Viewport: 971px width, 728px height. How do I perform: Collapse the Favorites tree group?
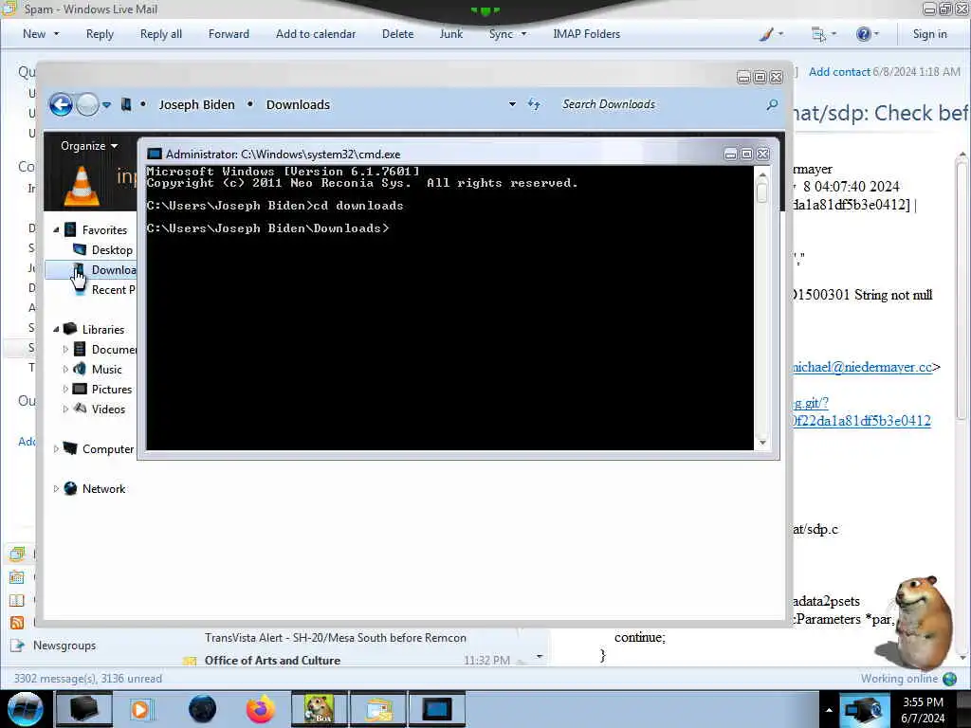[x=56, y=229]
